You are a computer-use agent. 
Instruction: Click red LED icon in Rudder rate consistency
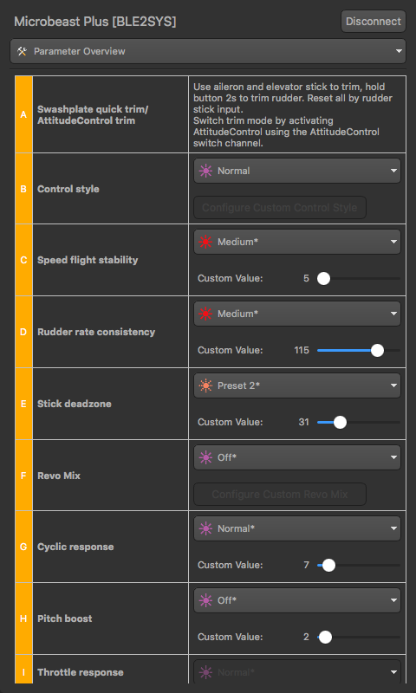[205, 314]
